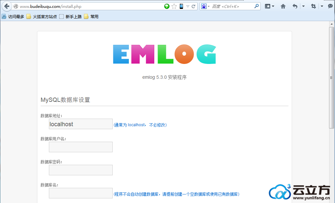Open the address bar history dropdown arrow

tap(188, 6)
